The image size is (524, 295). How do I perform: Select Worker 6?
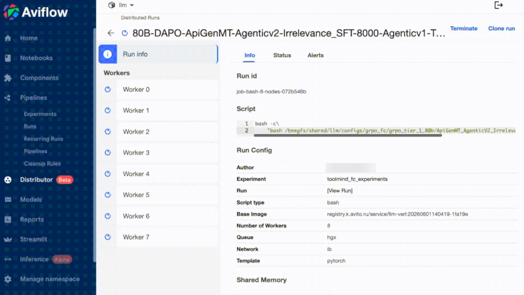pos(168,216)
